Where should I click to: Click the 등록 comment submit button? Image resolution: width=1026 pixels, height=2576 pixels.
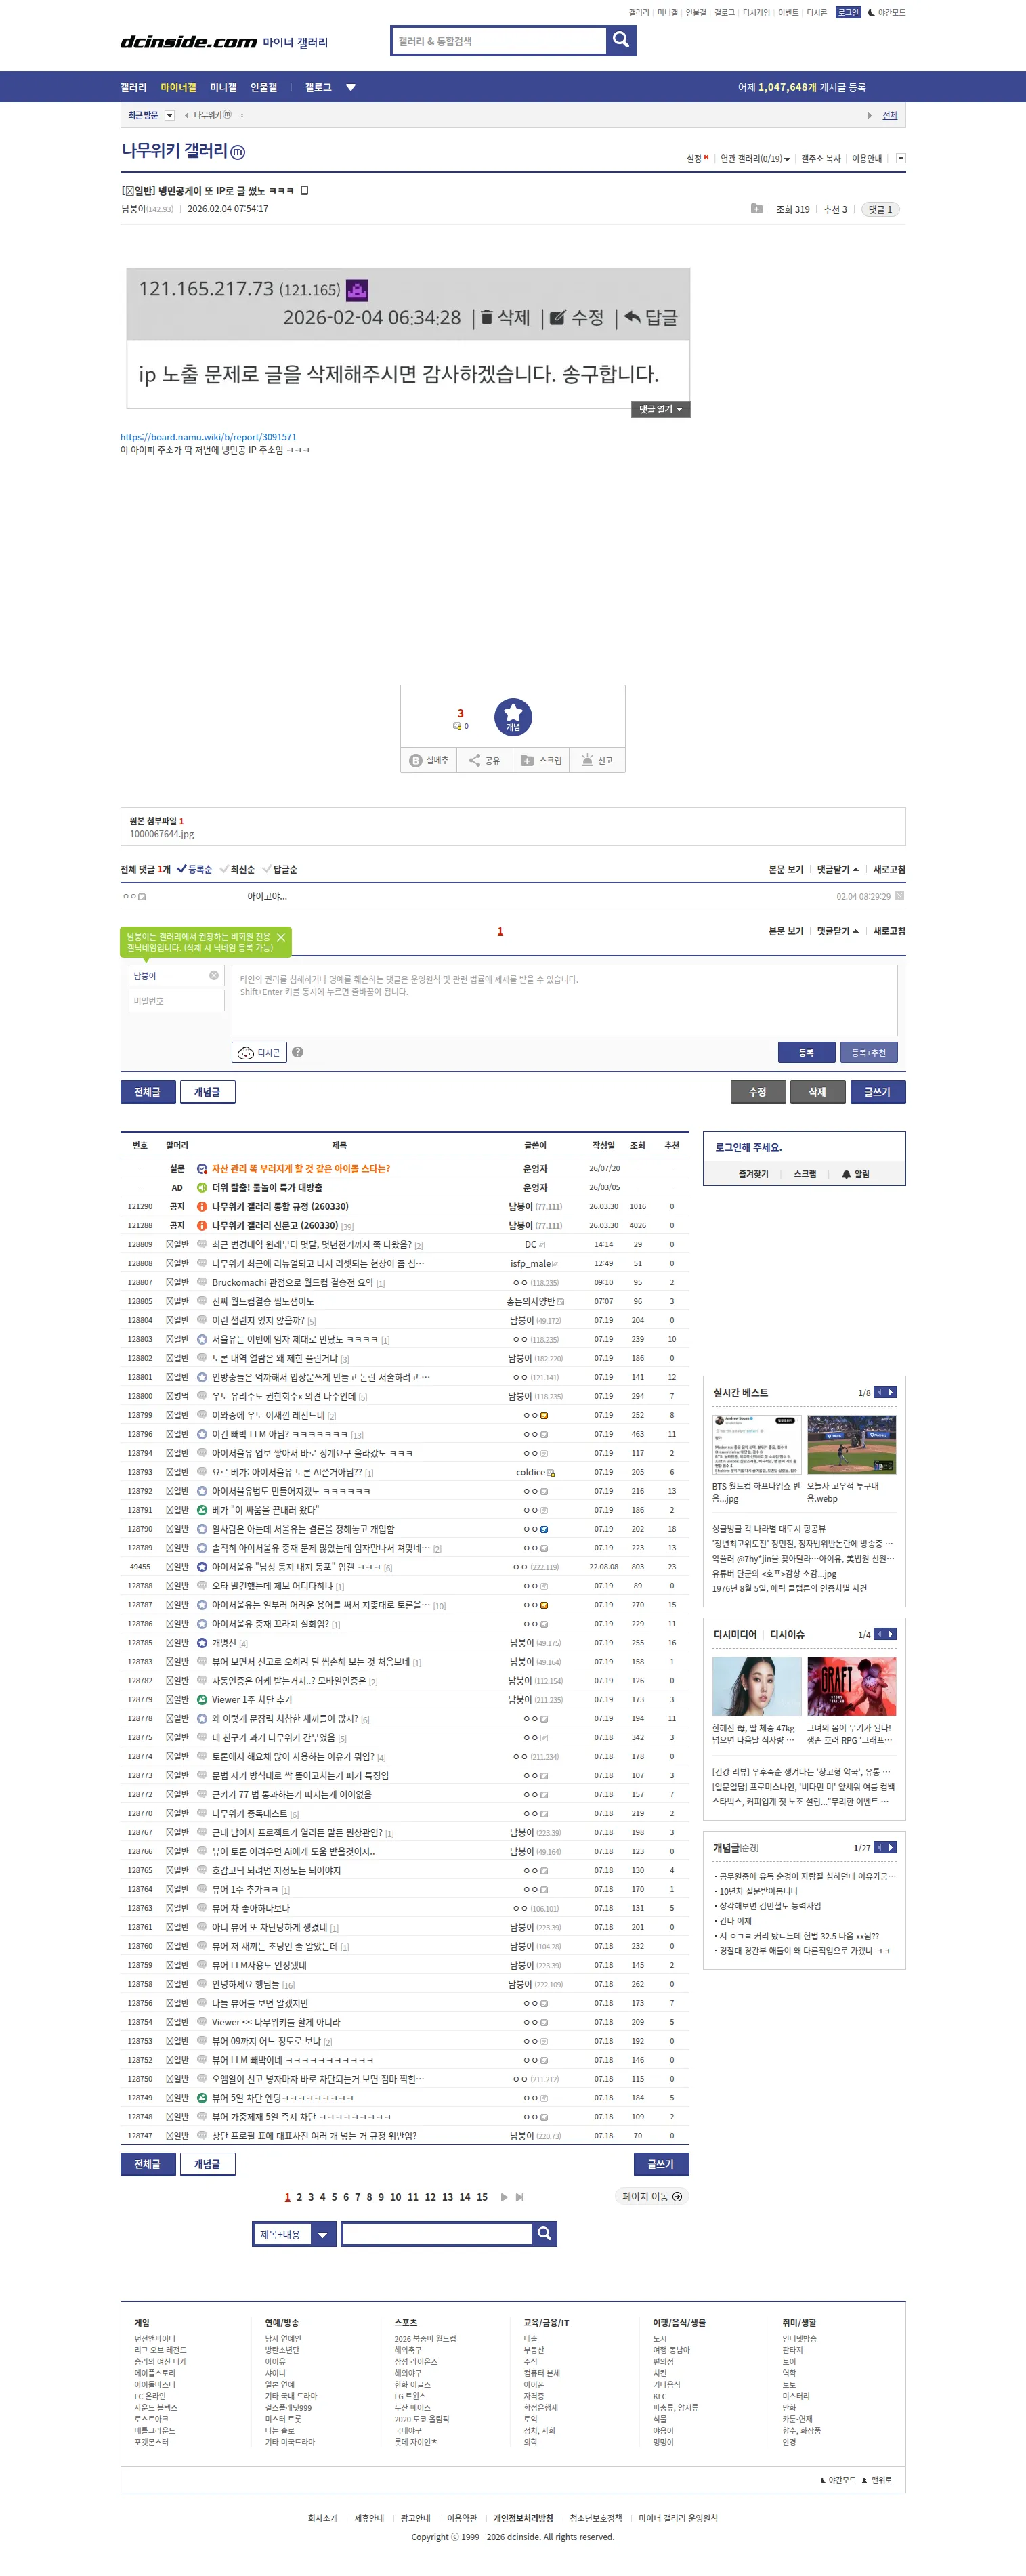[806, 1052]
